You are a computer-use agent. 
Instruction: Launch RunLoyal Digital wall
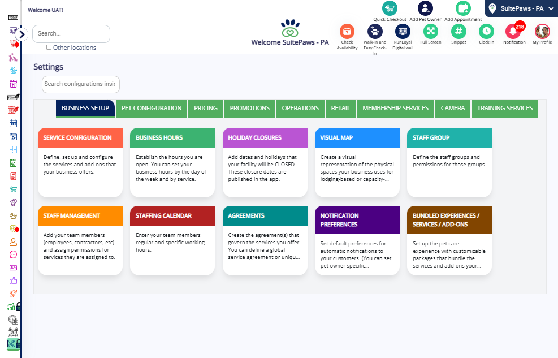[403, 32]
